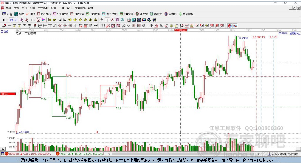This screenshot has height=163, width=301.
Task: Click the blue 7.1700 low price label
Action: click(x=25, y=132)
